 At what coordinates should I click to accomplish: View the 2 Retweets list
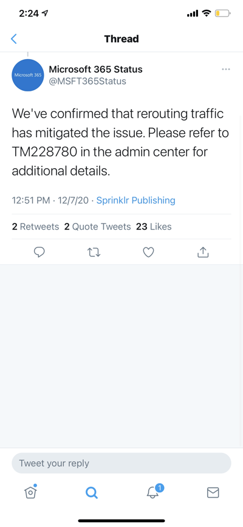tap(35, 227)
